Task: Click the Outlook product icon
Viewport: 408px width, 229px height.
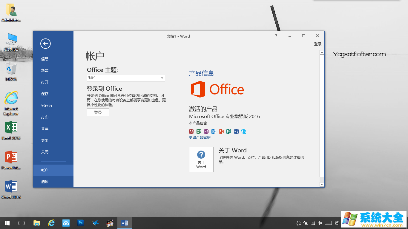Action: pyautogui.click(x=214, y=131)
